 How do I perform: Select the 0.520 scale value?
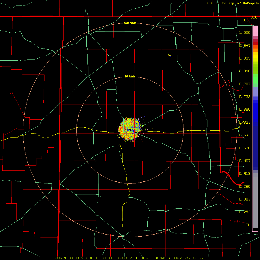point(245,148)
